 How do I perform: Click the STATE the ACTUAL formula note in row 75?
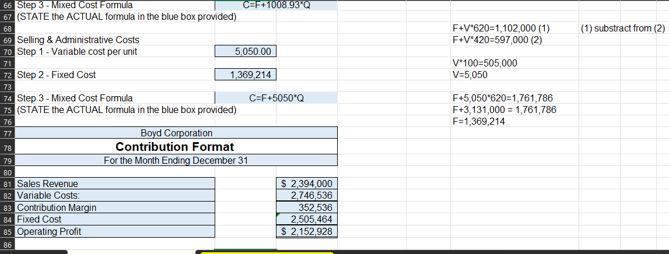click(x=126, y=110)
